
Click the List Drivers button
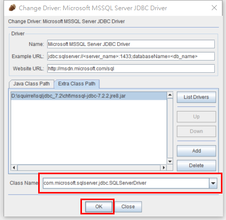196,97
